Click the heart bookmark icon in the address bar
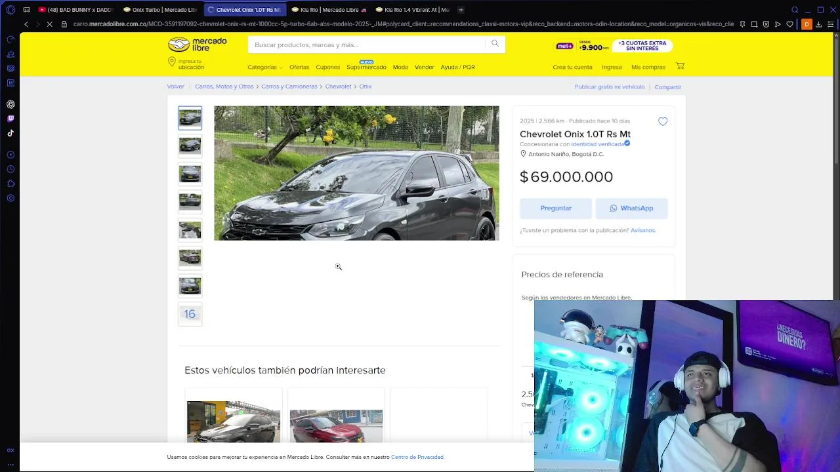Image resolution: width=840 pixels, height=472 pixels. [x=789, y=24]
